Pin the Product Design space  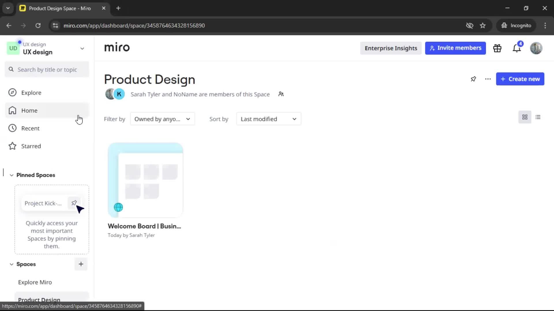tap(473, 79)
